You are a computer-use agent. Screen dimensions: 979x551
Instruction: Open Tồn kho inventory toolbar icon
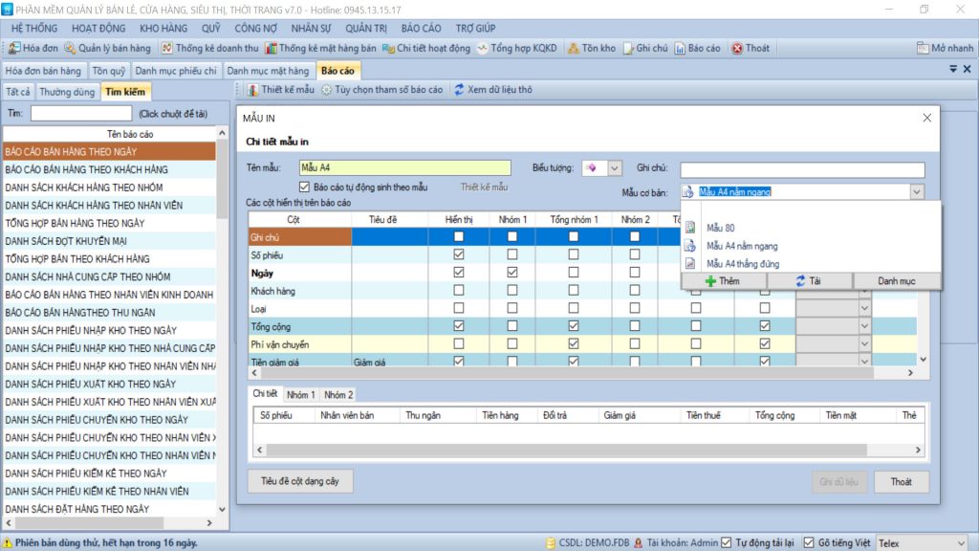coord(592,48)
